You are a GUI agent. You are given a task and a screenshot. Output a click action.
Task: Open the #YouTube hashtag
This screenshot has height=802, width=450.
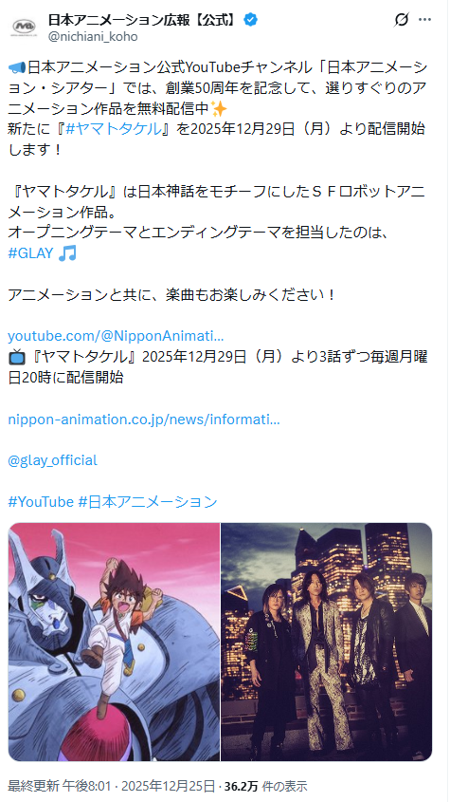tap(41, 502)
